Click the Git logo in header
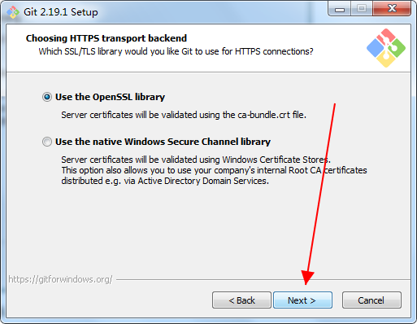 (386, 48)
